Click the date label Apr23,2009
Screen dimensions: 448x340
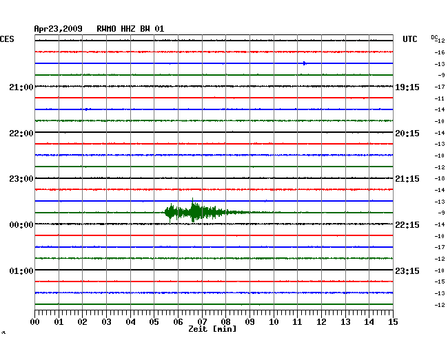[x=59, y=29]
